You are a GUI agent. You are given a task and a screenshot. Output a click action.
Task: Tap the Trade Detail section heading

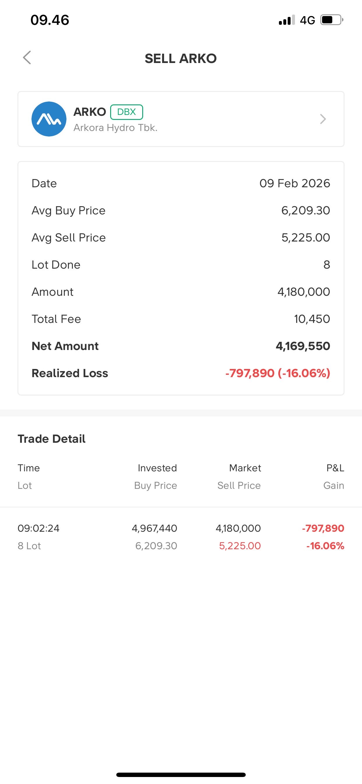[51, 439]
